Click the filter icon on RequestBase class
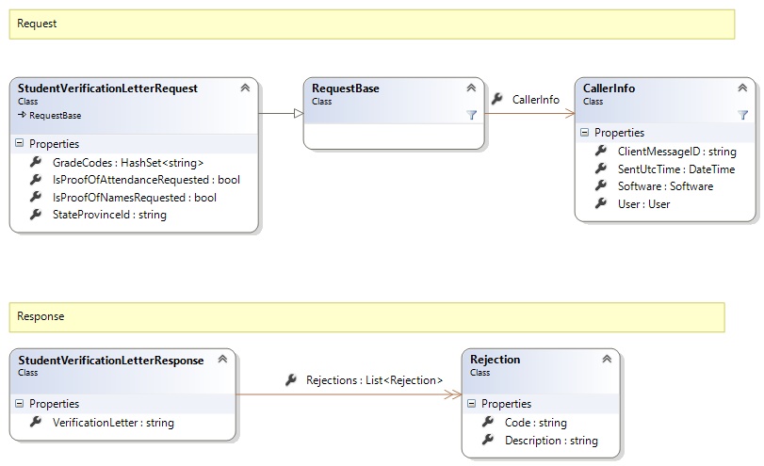764x466 pixels. point(472,115)
